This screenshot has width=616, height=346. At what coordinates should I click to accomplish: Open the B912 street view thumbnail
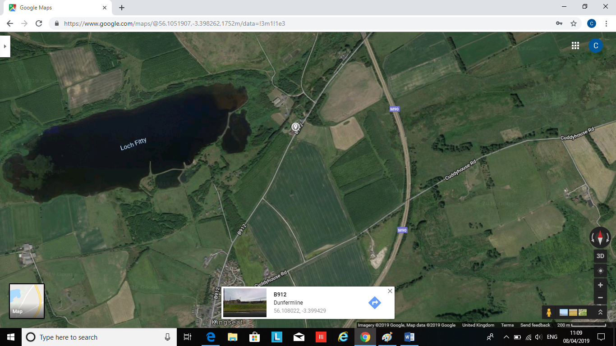[245, 303]
